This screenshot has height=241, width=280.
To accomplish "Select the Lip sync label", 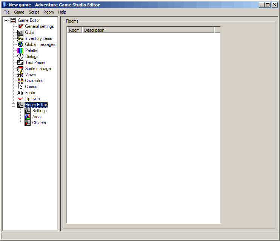I will click(x=32, y=99).
